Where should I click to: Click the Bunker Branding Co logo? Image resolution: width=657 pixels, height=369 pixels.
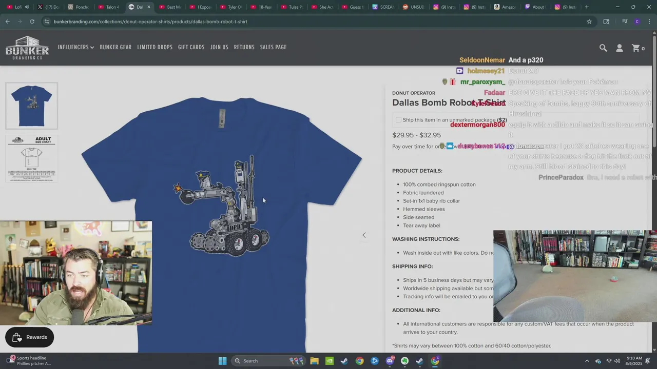click(27, 48)
